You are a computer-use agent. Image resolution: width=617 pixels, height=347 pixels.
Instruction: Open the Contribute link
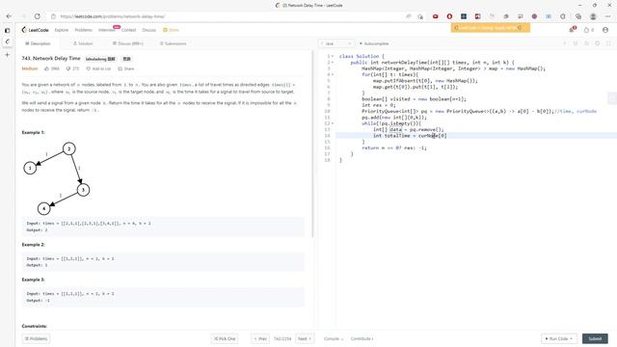coord(362,338)
